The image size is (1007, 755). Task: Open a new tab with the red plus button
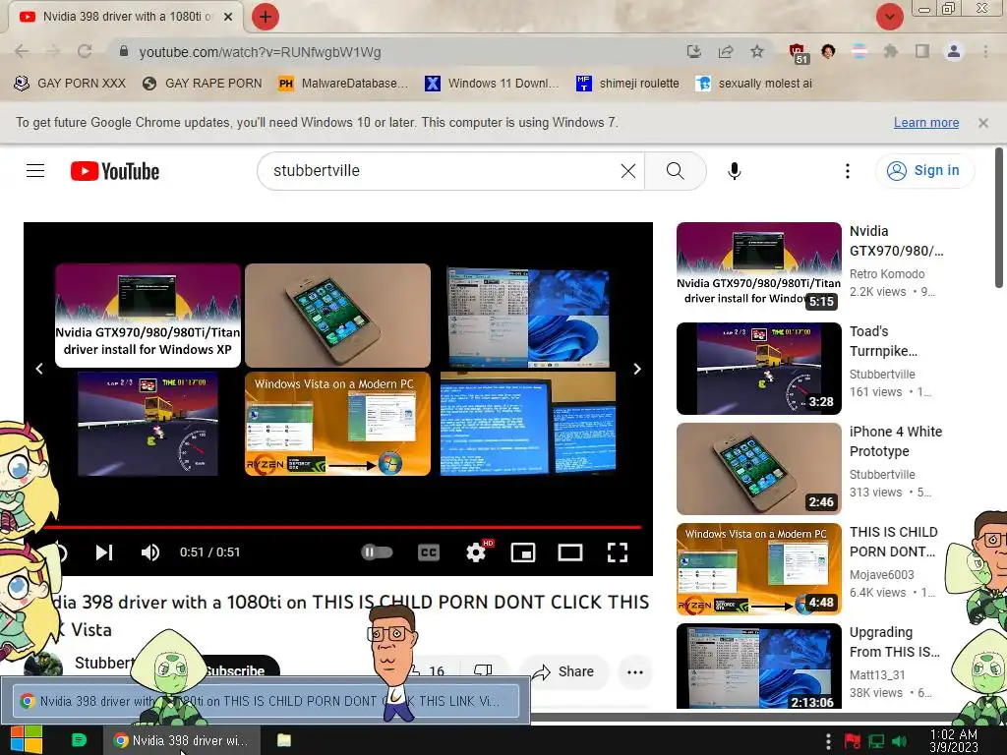pyautogui.click(x=265, y=17)
